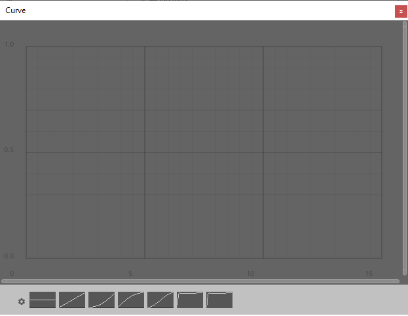Click left end handle of horizontal scrollbar
Image resolution: width=408 pixels, height=316 pixels.
click(x=4, y=281)
